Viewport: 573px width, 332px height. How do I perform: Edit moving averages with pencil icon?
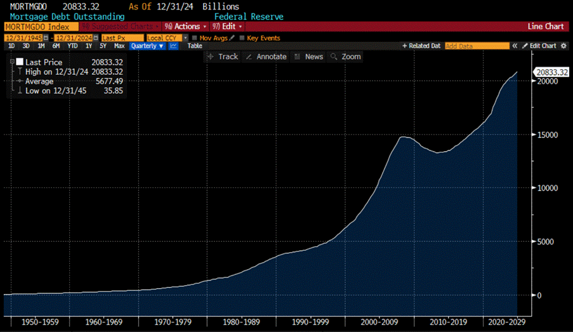point(232,37)
